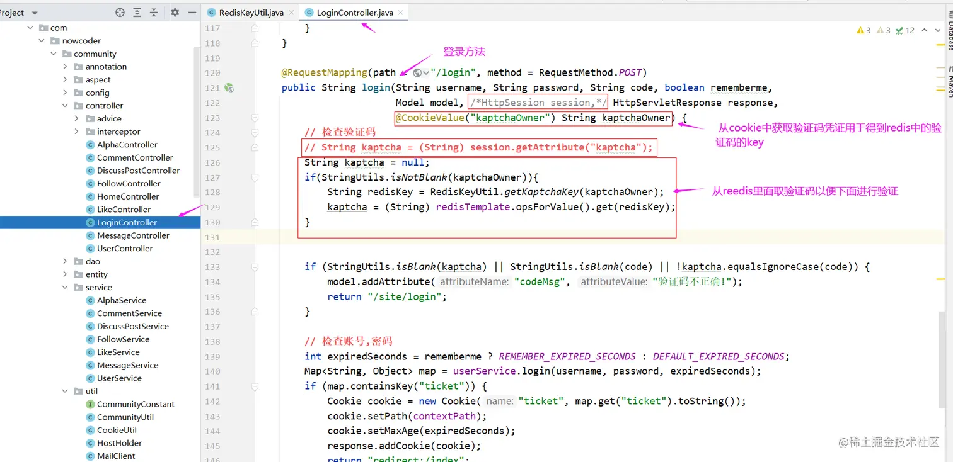The image size is (953, 462).
Task: Go to previous highlighted error arrow
Action: click(924, 30)
